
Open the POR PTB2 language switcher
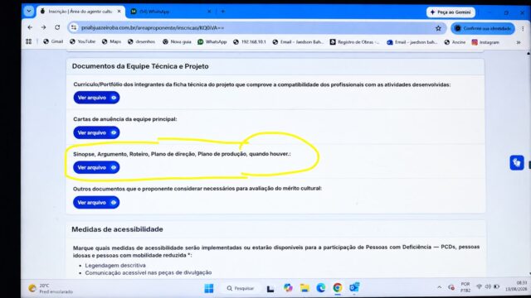coord(465,287)
